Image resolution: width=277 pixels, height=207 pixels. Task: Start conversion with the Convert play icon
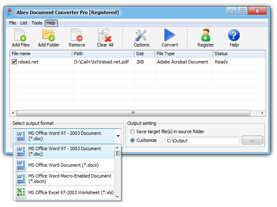169,35
